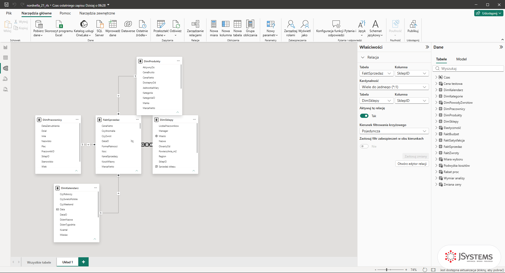Expand FaktBudzet table in Dane pane

coord(436,134)
